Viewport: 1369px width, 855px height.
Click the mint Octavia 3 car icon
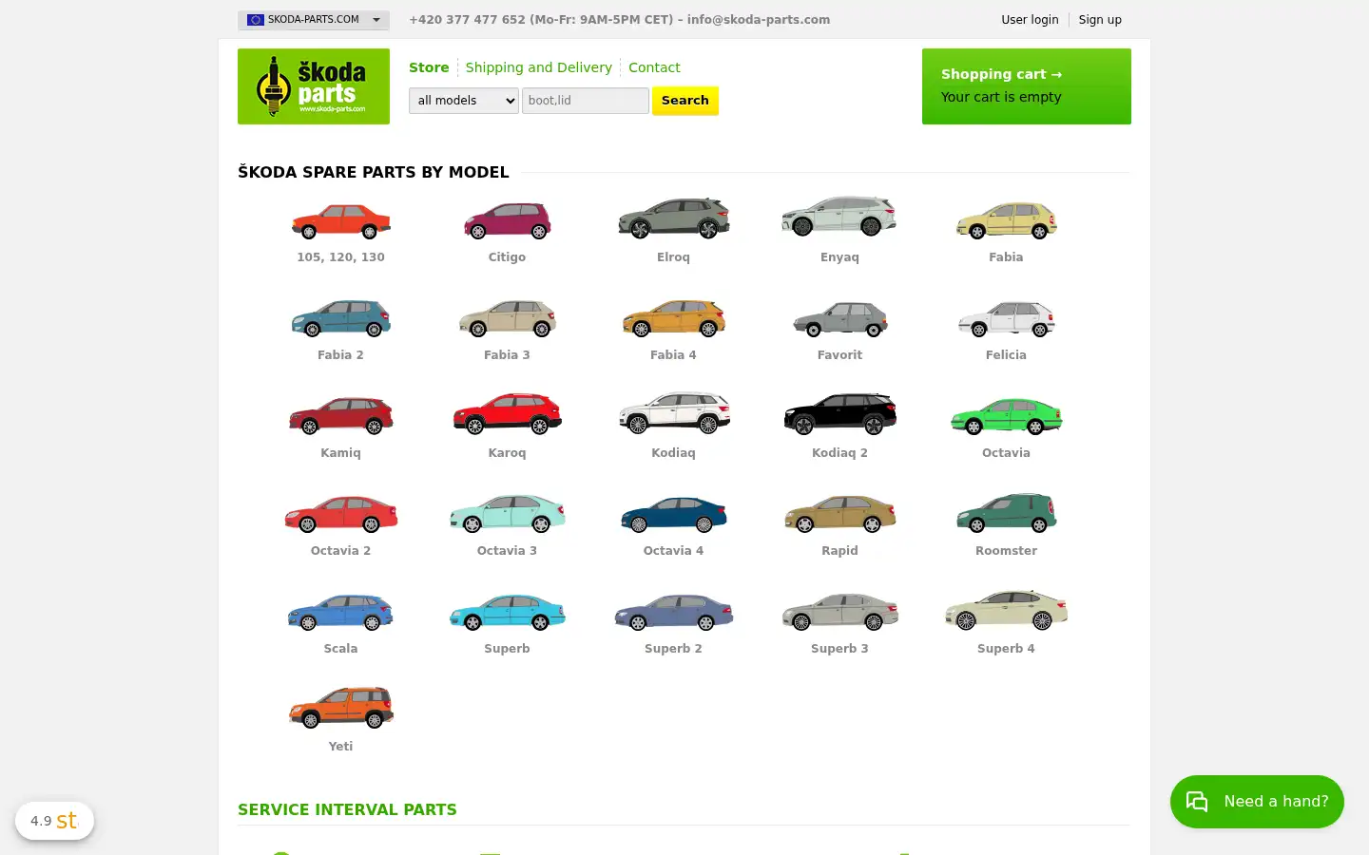click(x=507, y=513)
